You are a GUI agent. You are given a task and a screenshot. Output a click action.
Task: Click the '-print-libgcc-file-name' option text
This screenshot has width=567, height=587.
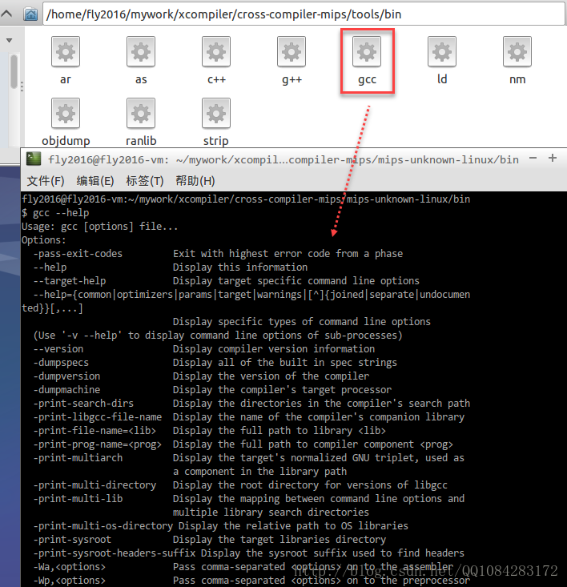98,416
